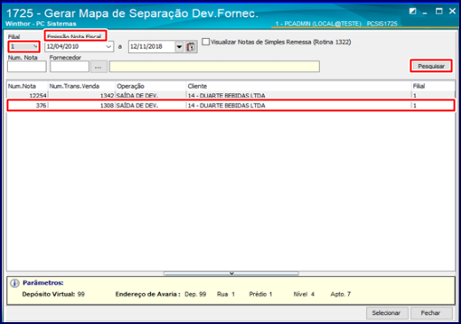Viewport: 461px width, 324px height.
Task: Sort by the Filial column header
Action: point(433,86)
